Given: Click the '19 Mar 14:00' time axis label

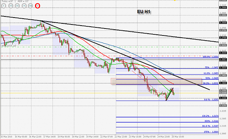Looking at the screenshot, I should coord(92,137).
